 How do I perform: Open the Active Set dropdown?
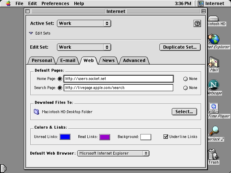coord(84,23)
